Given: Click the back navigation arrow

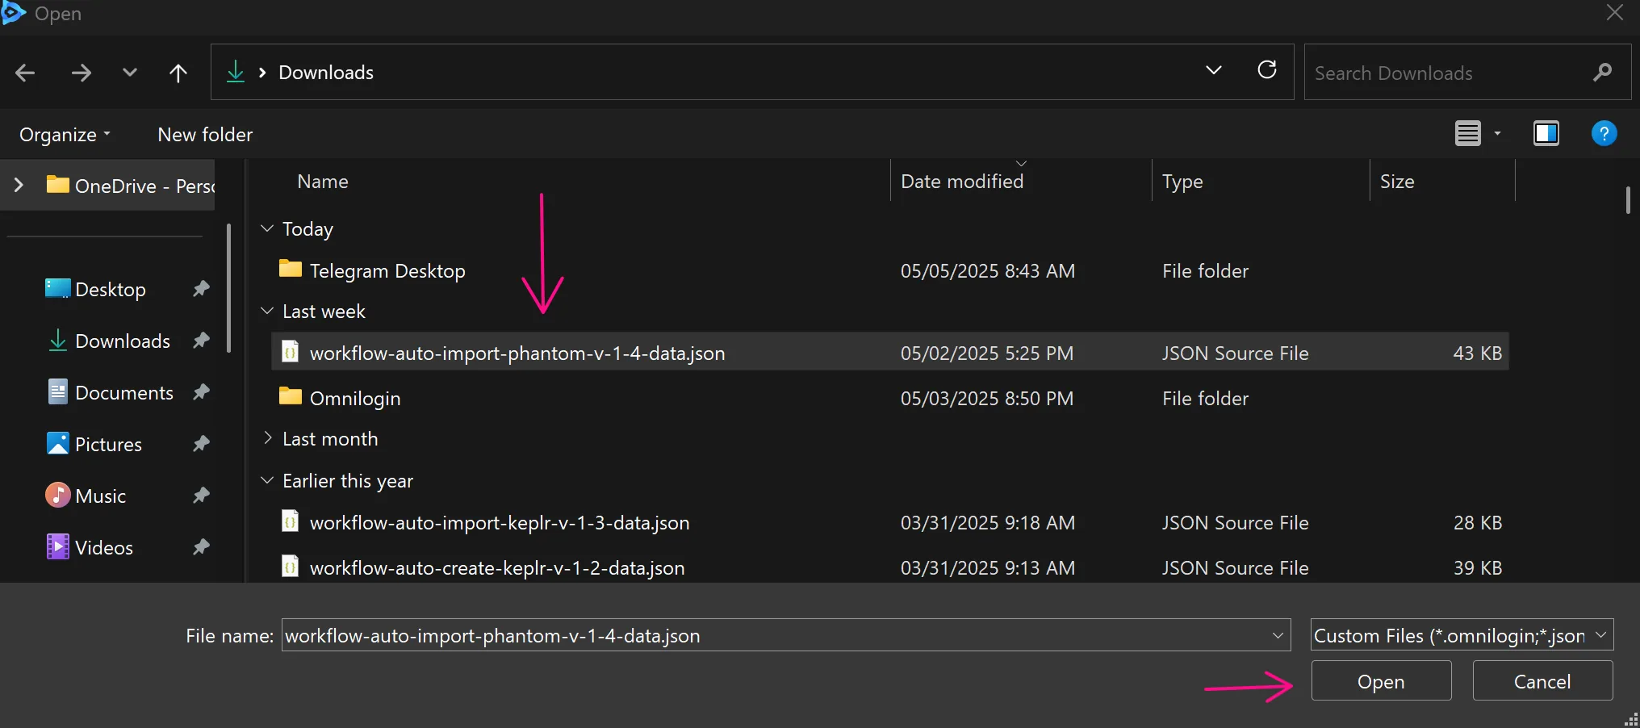Looking at the screenshot, I should pos(25,73).
